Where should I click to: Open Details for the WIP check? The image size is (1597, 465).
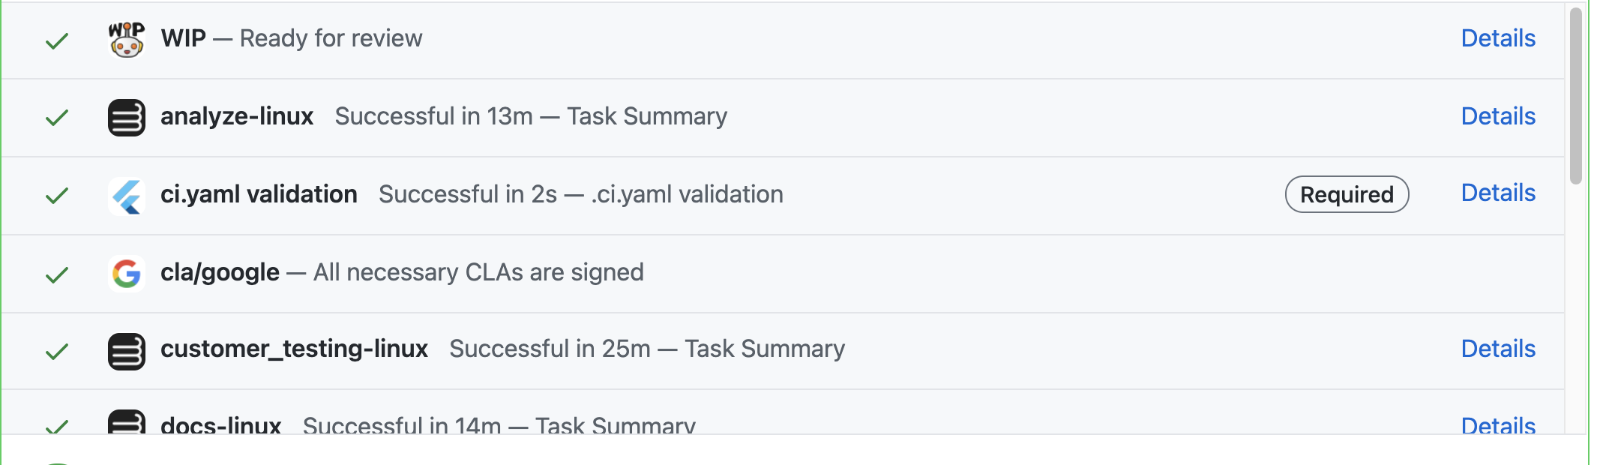1497,37
